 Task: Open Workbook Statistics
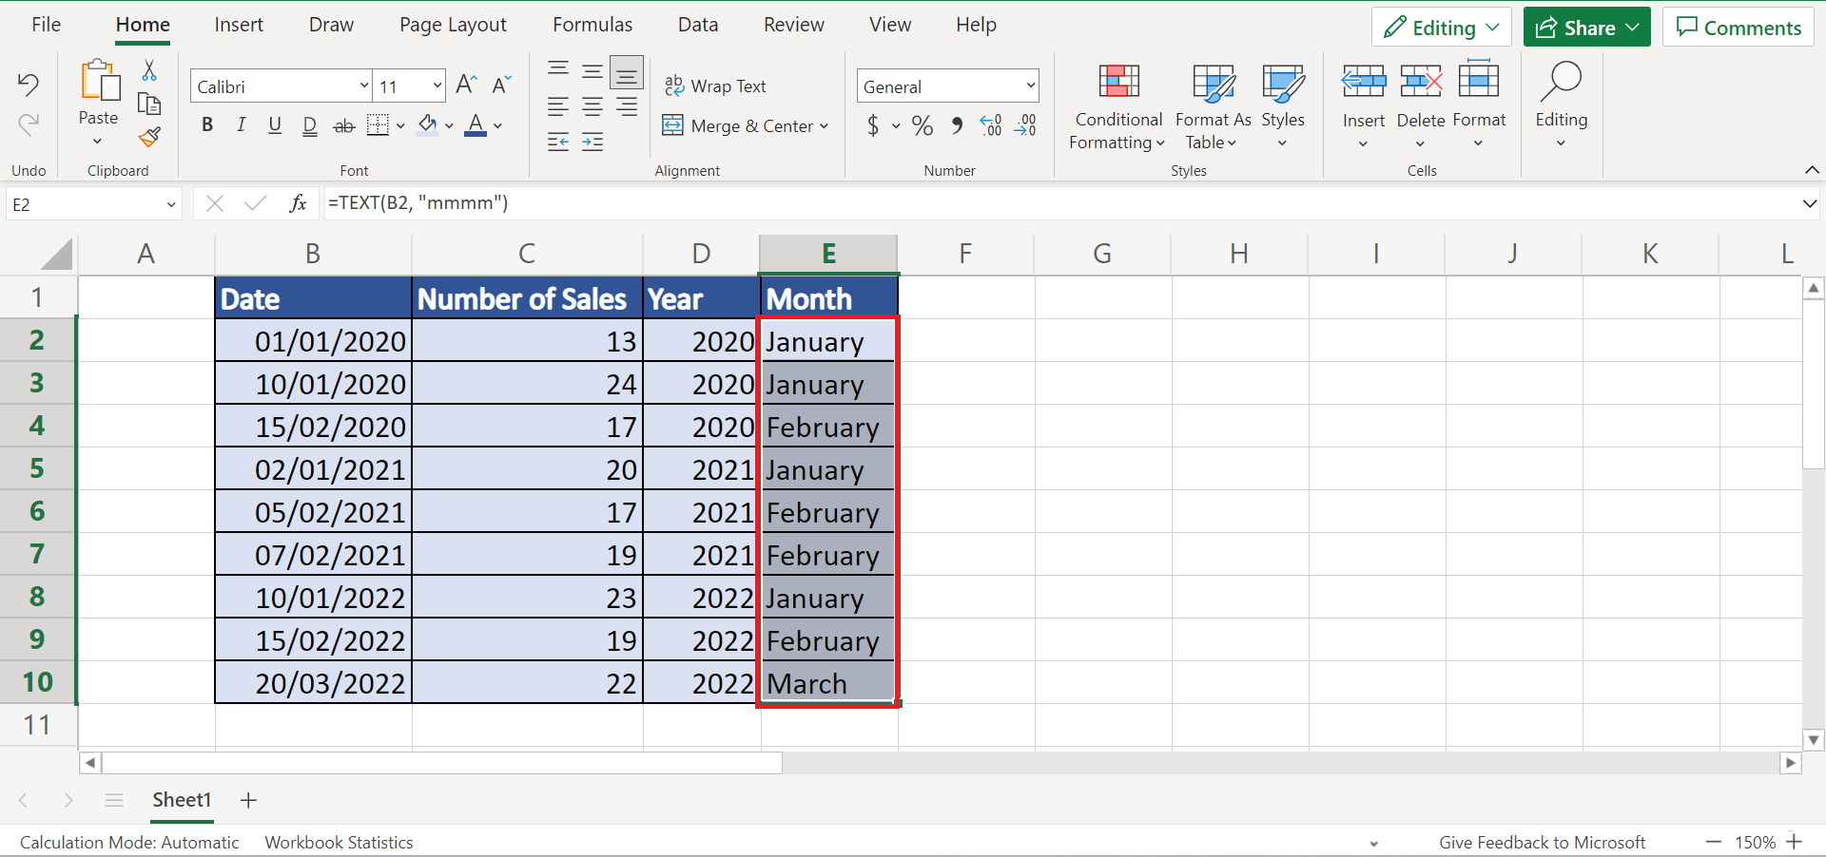339,842
